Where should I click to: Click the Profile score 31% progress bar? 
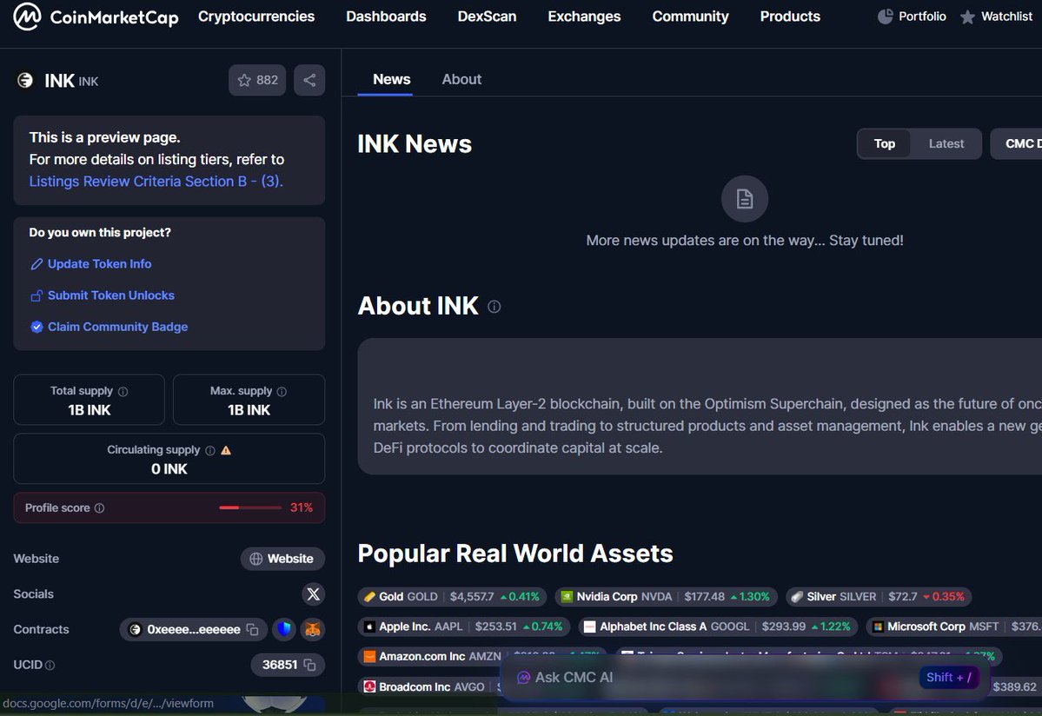(x=250, y=507)
